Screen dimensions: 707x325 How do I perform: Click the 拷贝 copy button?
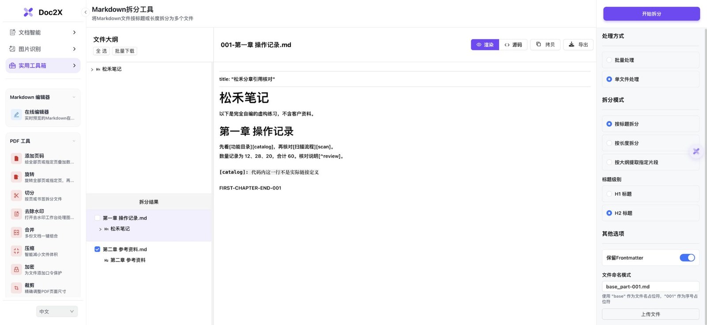click(545, 45)
